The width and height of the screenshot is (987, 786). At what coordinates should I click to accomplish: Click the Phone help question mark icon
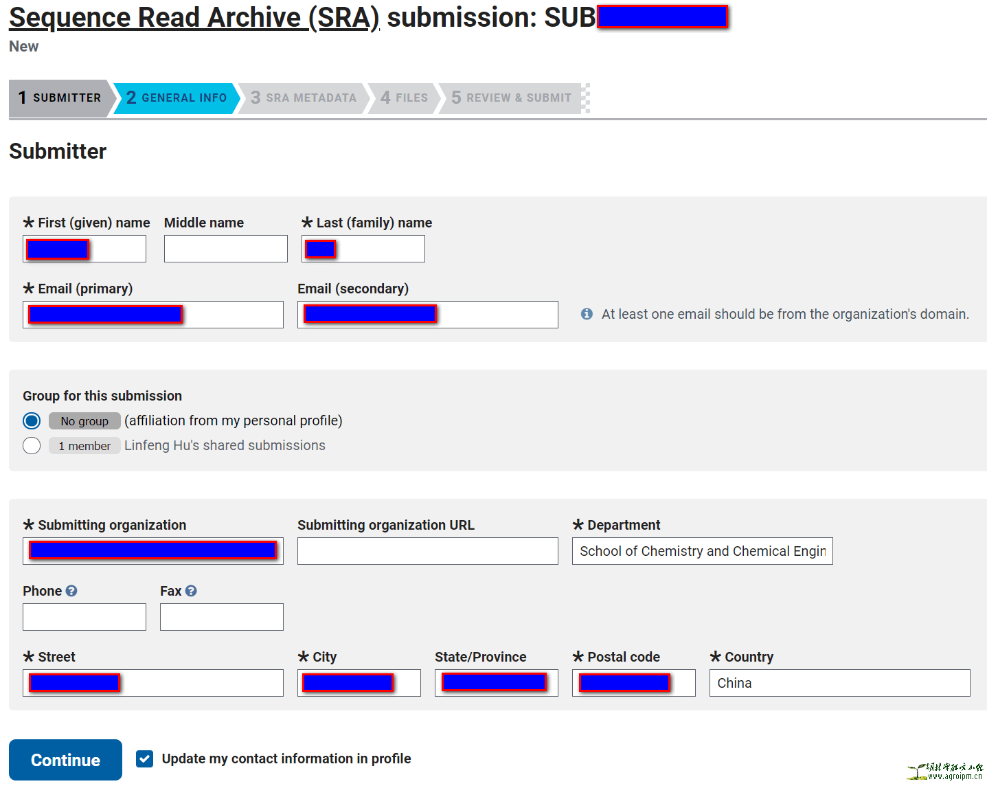coord(71,591)
